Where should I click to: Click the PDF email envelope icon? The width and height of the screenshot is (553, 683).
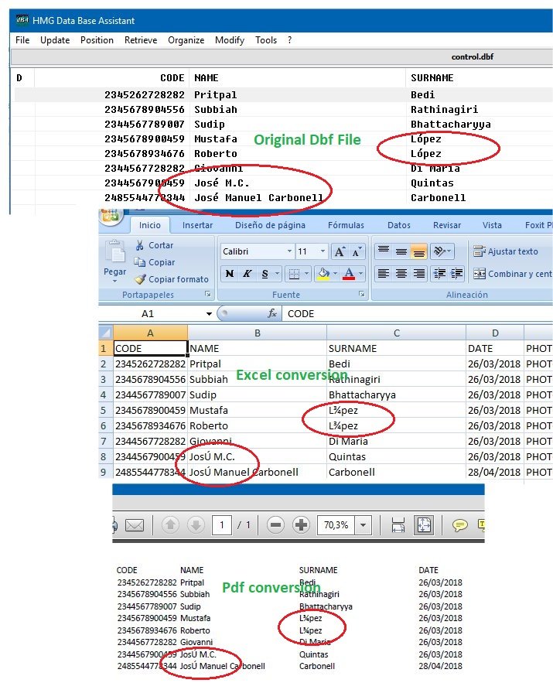click(135, 525)
